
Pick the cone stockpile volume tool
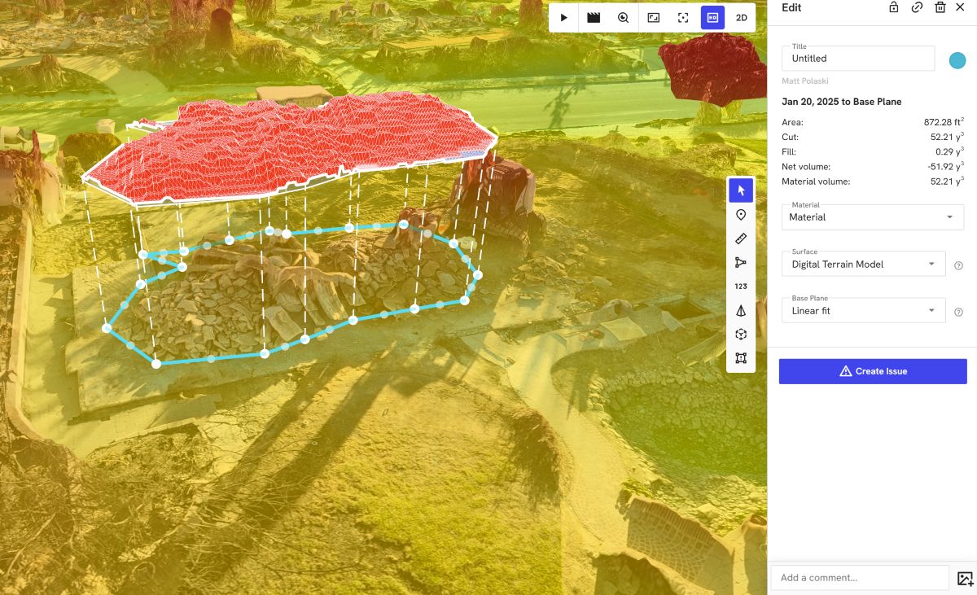tap(740, 311)
